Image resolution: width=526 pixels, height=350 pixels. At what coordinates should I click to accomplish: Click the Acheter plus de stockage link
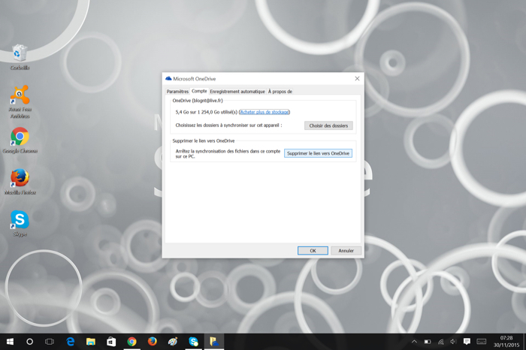[x=265, y=112]
